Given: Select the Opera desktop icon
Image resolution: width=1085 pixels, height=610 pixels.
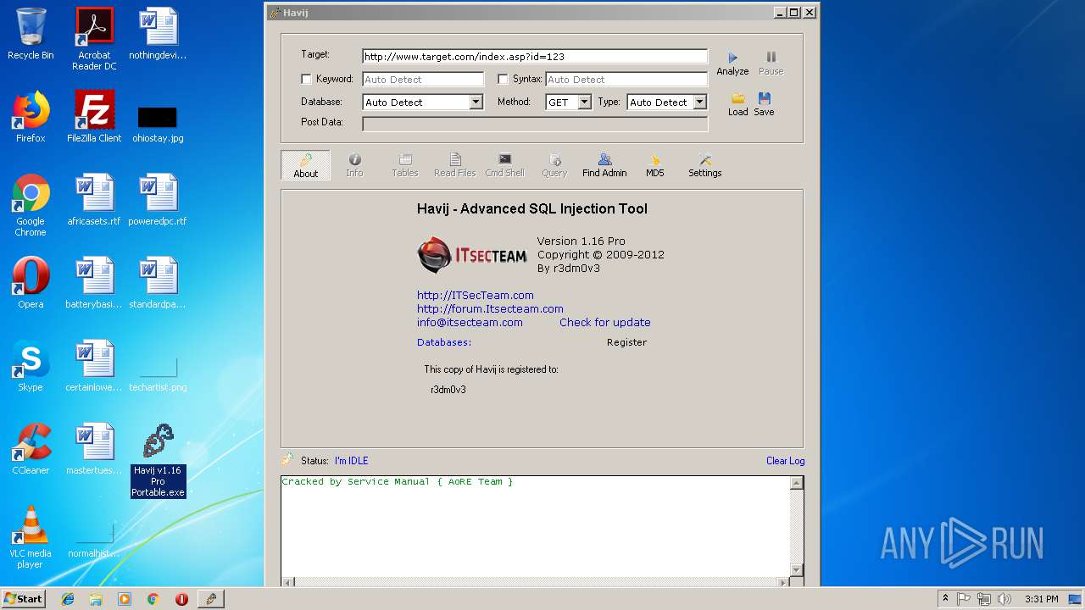Looking at the screenshot, I should coord(31,283).
